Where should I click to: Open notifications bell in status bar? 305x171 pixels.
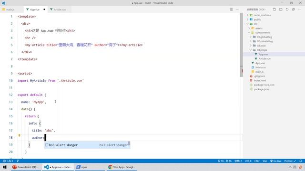click(x=301, y=161)
